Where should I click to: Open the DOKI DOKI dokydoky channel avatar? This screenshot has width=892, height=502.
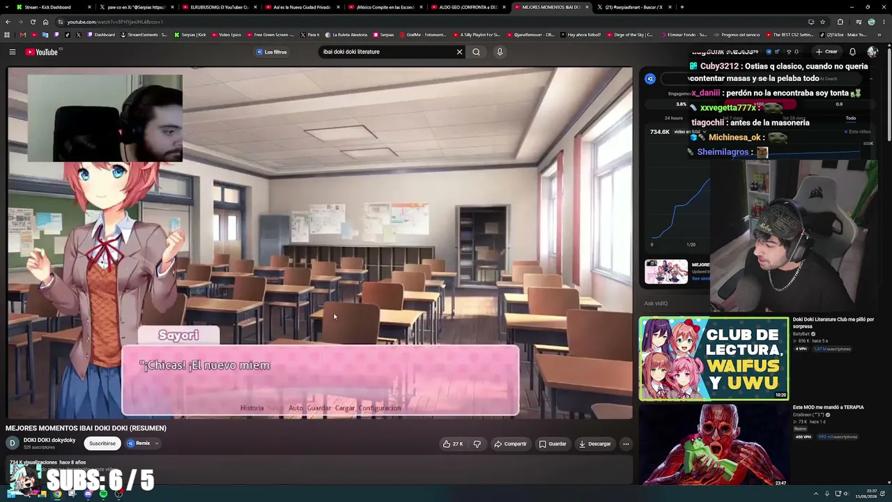point(13,443)
